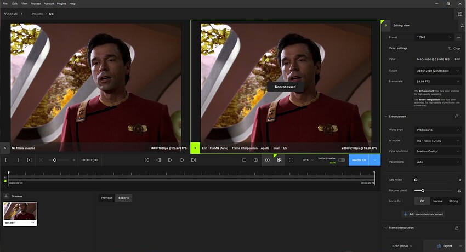
Task: Collapse the Enhancement section
Action: pos(385,116)
